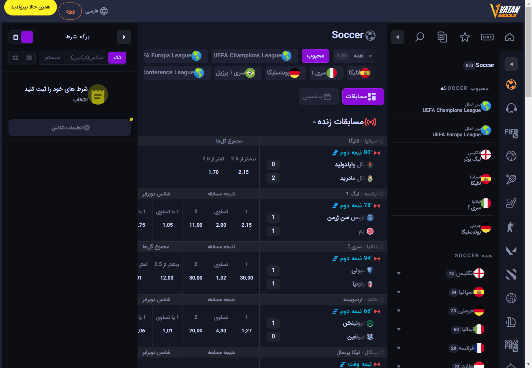Screen dimensions: 532x368
Task: Collapse the bet slip panel arrow
Action: pyautogui.click(x=124, y=37)
